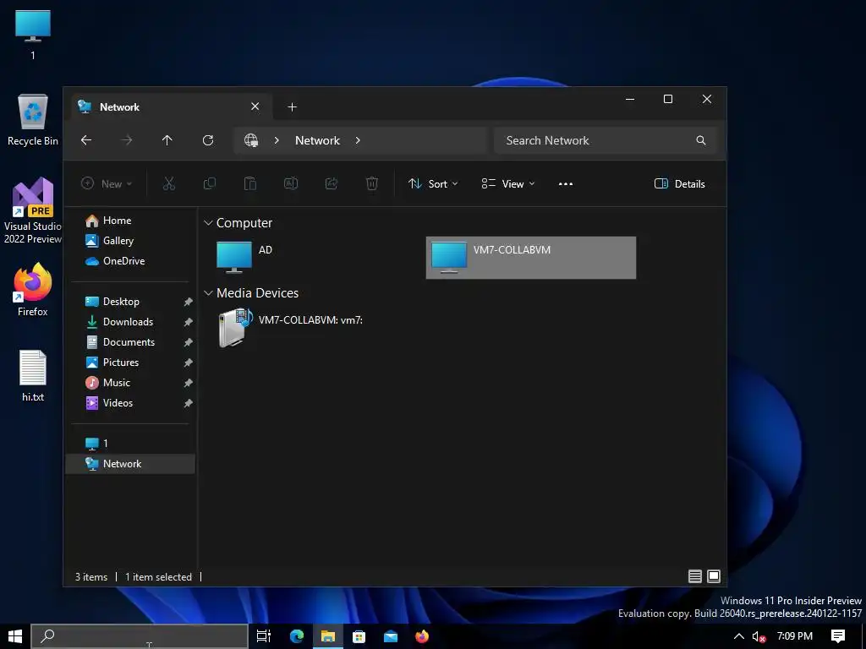
Task: Click the Copy icon in toolbar
Action: 210,183
